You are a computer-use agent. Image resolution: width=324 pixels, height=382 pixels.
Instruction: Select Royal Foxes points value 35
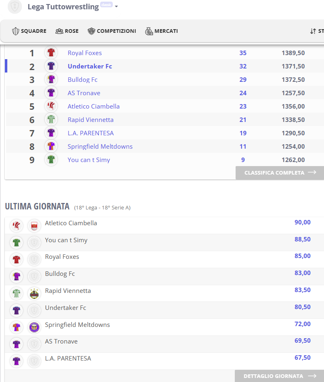(x=243, y=53)
